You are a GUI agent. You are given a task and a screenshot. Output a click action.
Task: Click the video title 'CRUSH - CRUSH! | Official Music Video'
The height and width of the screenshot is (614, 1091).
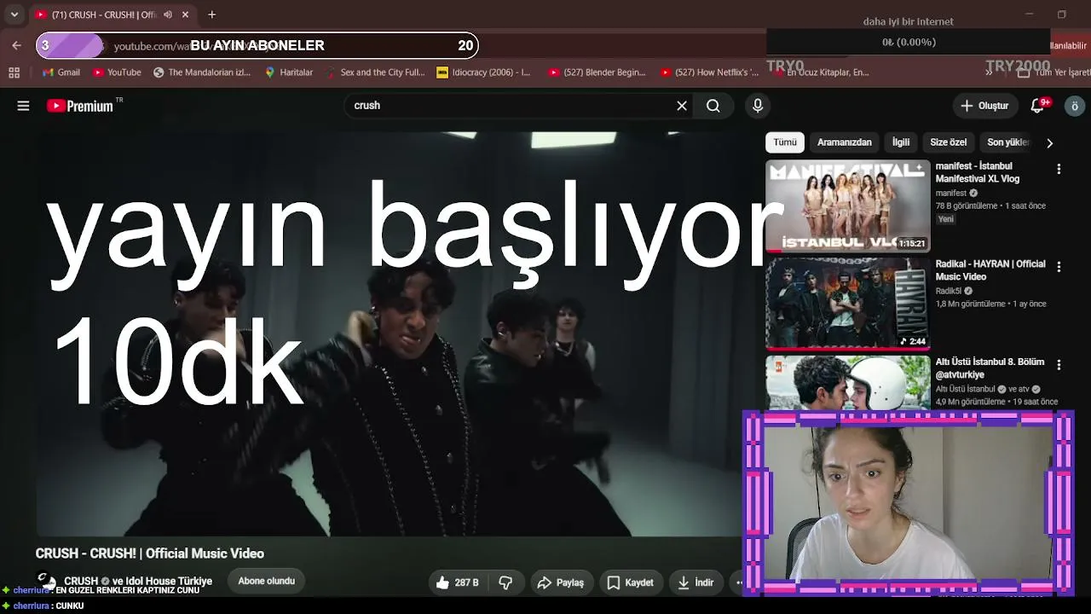[x=150, y=553]
